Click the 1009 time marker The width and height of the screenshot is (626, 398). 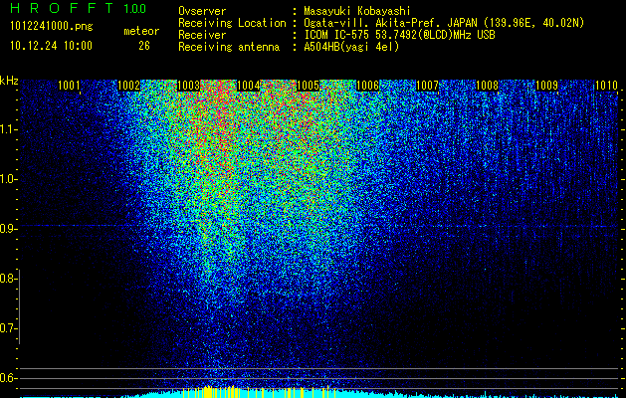tap(546, 86)
